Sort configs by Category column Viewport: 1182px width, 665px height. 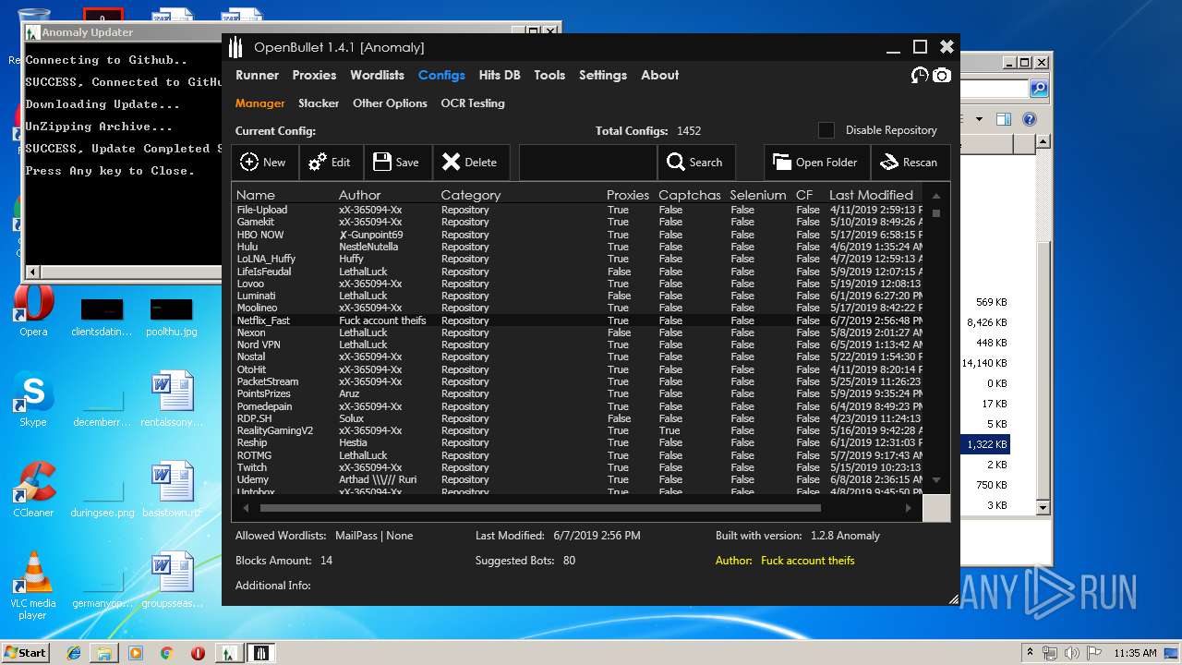471,195
